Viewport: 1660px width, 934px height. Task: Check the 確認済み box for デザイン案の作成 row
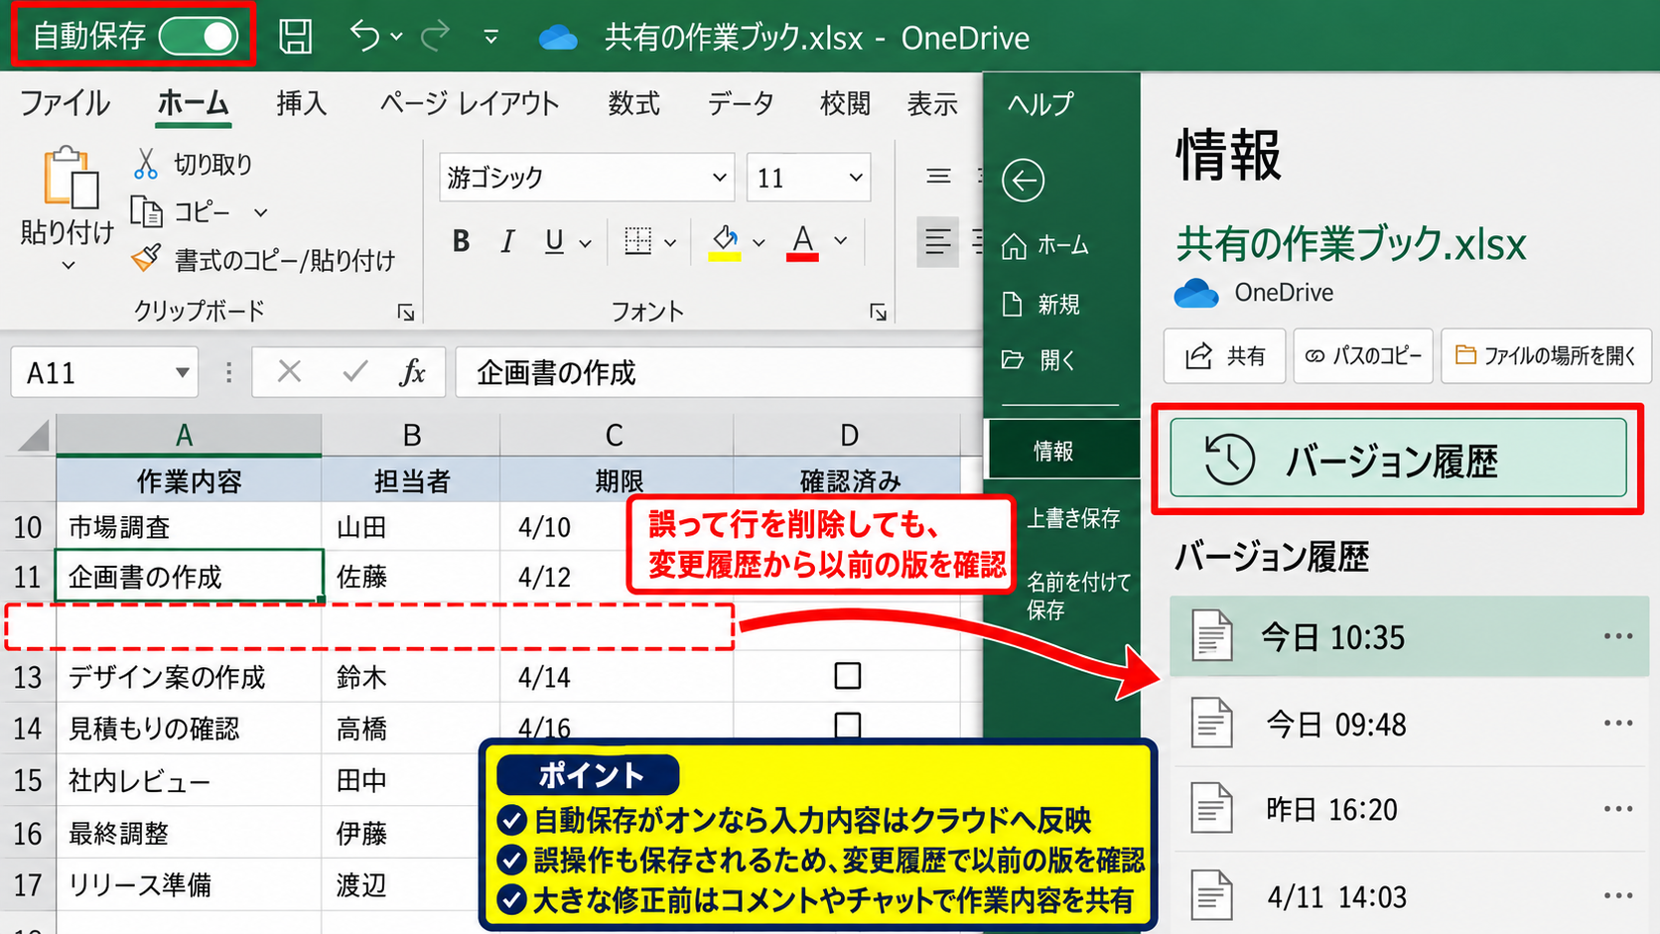click(x=847, y=676)
